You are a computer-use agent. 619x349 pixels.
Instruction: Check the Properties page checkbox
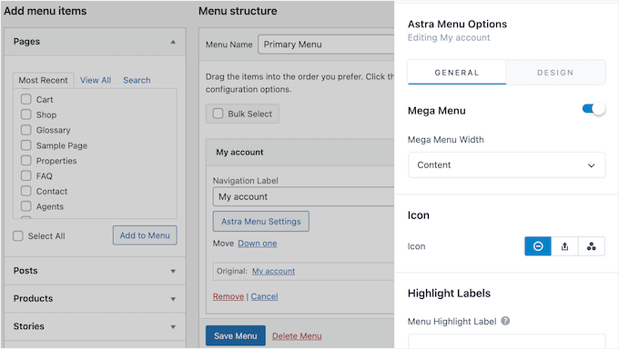[26, 161]
